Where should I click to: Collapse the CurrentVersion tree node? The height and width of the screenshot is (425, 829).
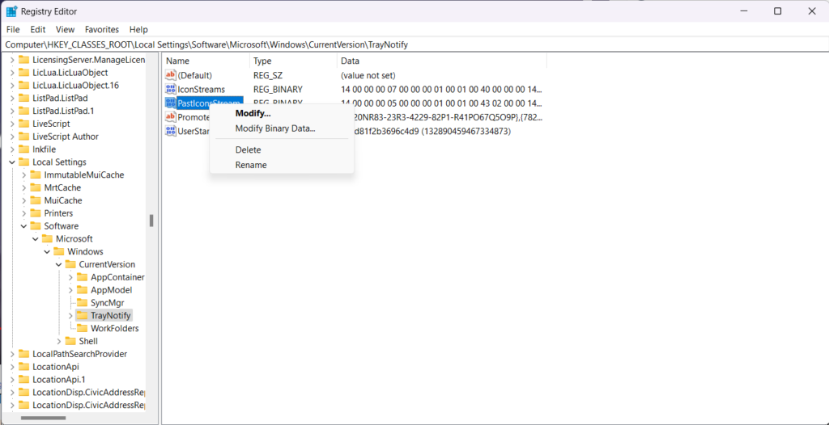click(59, 264)
